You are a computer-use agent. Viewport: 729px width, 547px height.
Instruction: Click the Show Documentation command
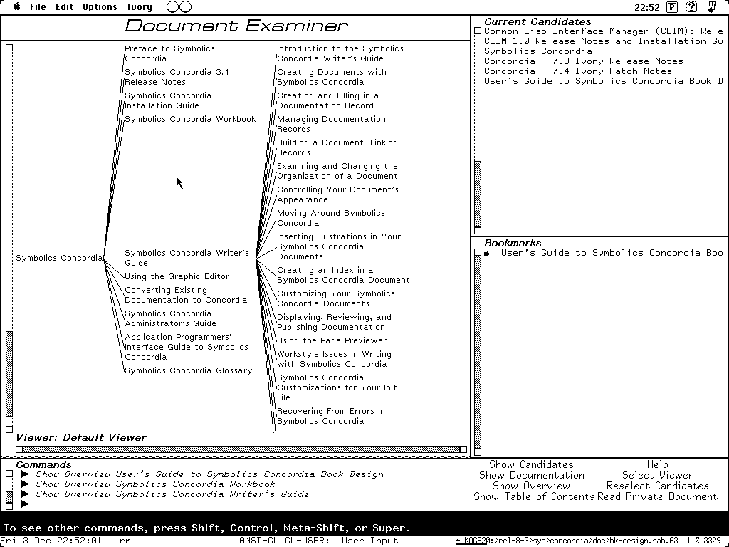click(531, 475)
